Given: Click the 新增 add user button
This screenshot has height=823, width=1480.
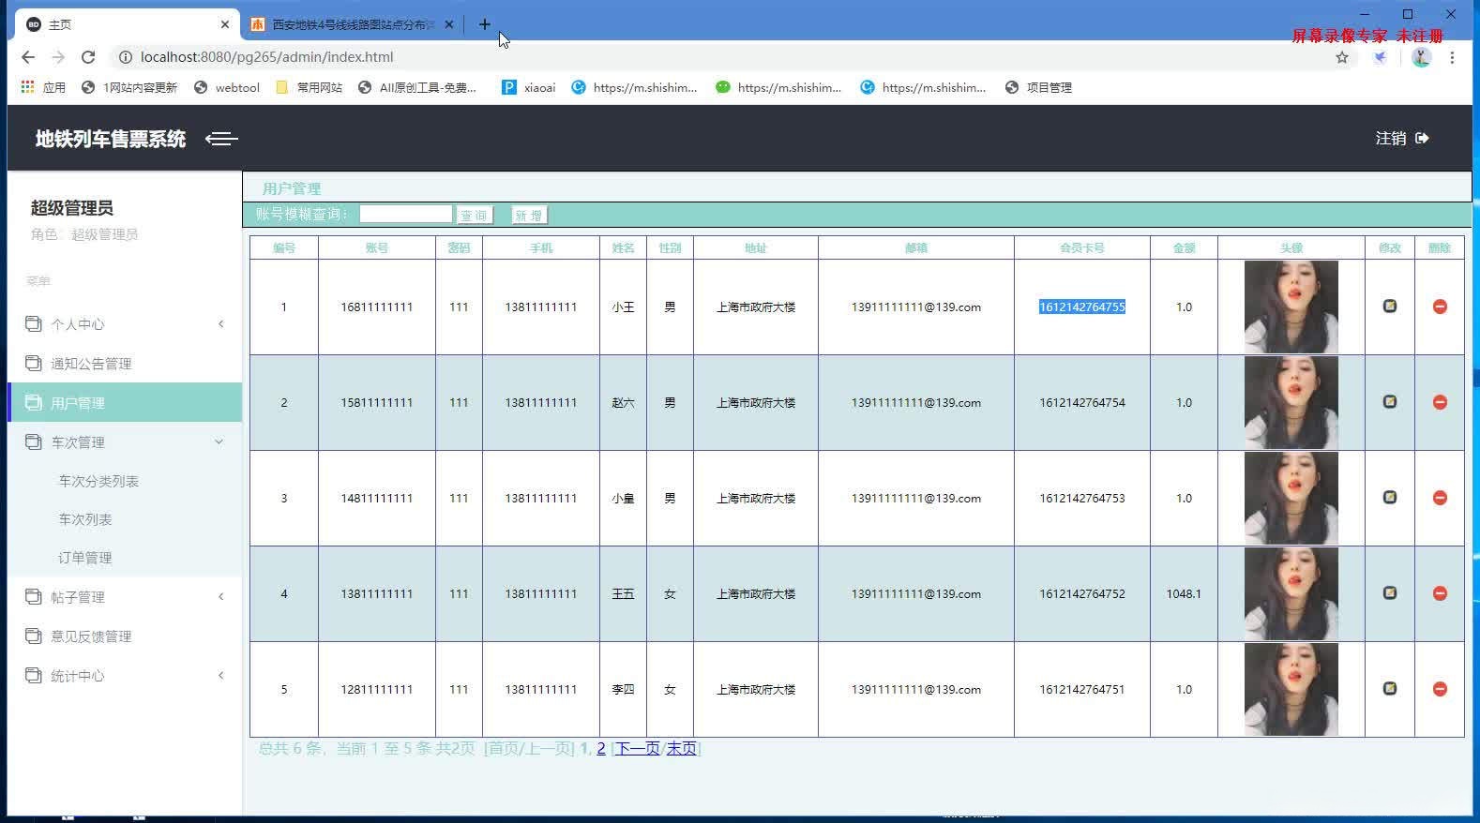Looking at the screenshot, I should point(529,216).
